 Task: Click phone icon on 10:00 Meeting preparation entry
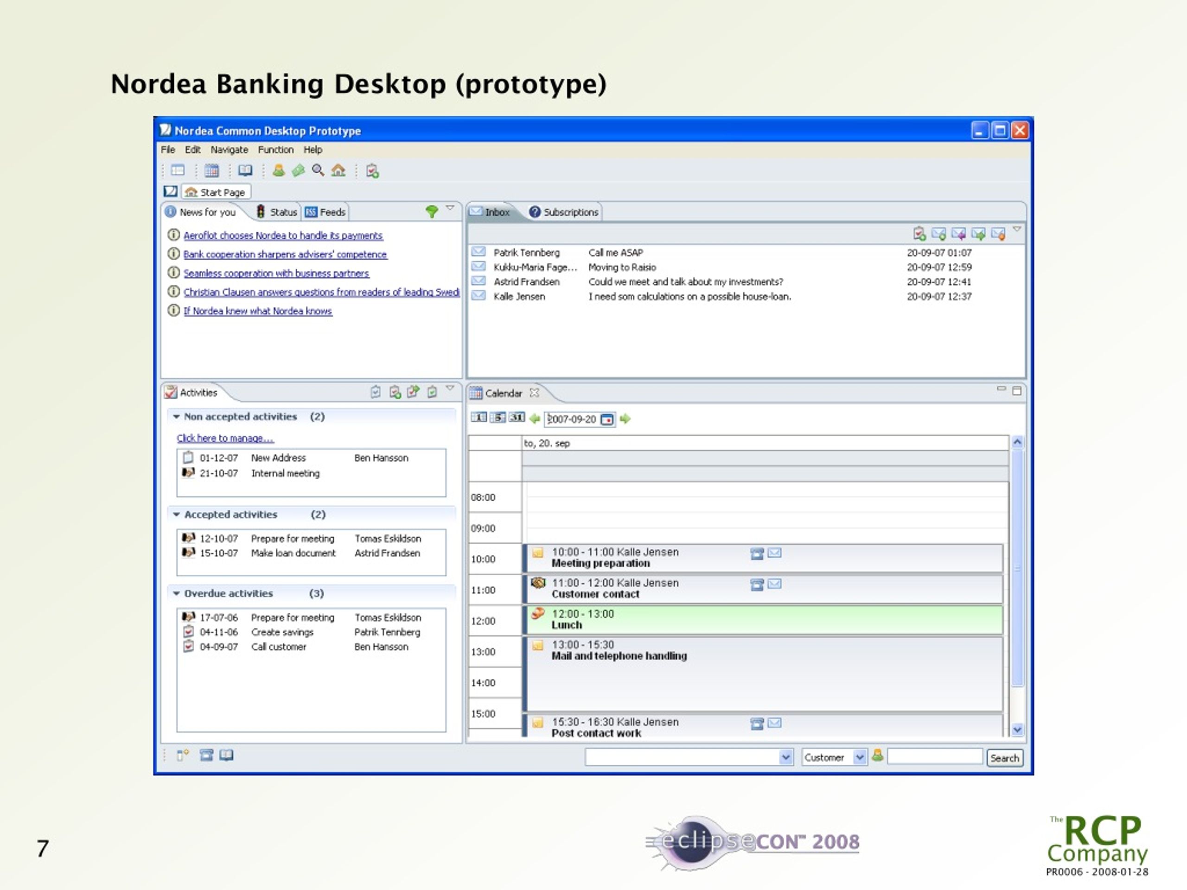click(x=757, y=553)
